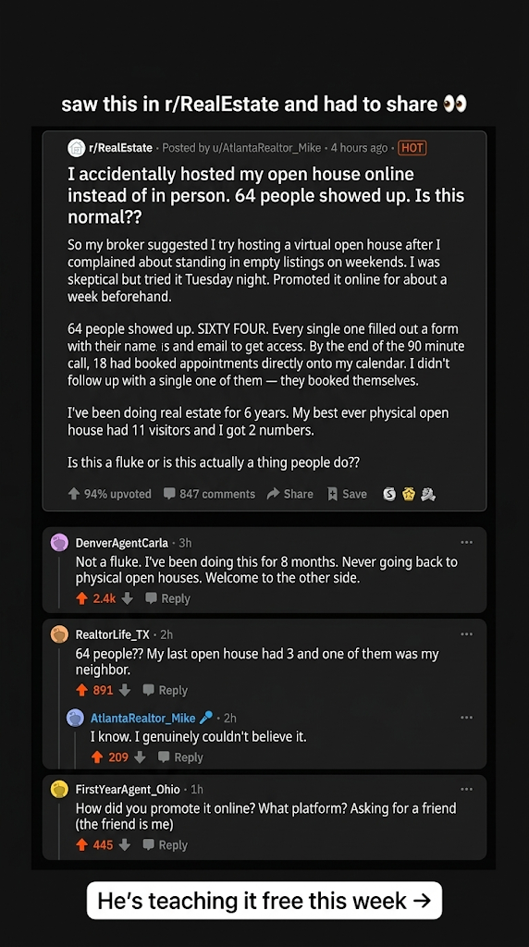529x947 pixels.
Task: Select the HOT flair tag
Action: click(x=412, y=148)
